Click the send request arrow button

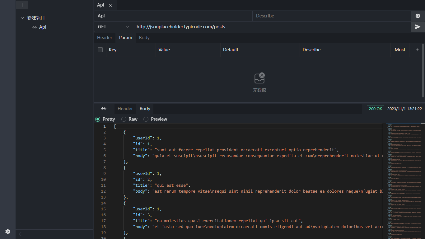[x=418, y=27]
